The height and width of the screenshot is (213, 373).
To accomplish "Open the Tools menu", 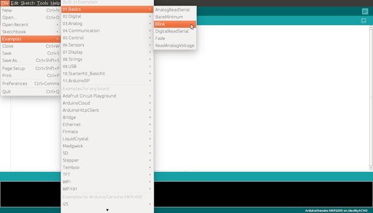I will click(x=42, y=3).
